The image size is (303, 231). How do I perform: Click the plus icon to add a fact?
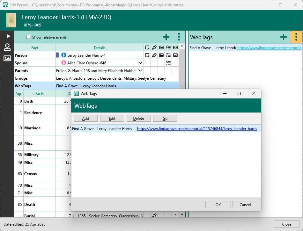tap(166, 37)
